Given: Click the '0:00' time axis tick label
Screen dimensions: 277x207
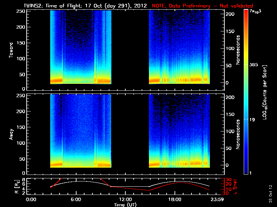Looking at the screenshot, I should coord(31,199).
